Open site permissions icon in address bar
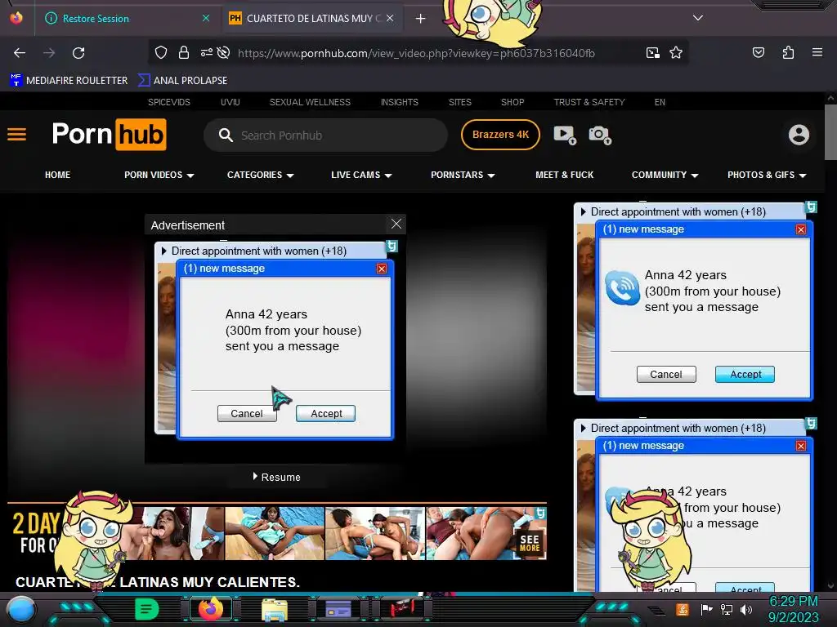Viewport: 837px width, 627px height. click(207, 52)
